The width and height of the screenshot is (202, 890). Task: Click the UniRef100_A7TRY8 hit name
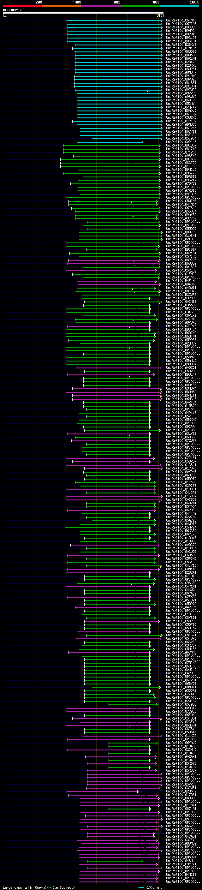point(181,326)
